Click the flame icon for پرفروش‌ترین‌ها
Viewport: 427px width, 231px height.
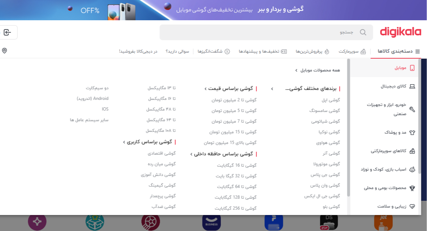[x=327, y=52]
